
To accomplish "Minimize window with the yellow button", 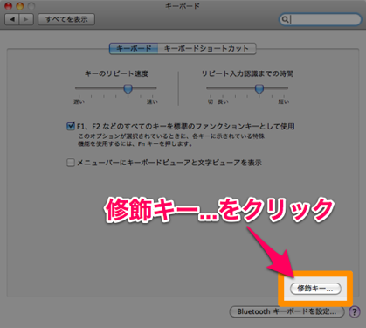I will [20, 5].
